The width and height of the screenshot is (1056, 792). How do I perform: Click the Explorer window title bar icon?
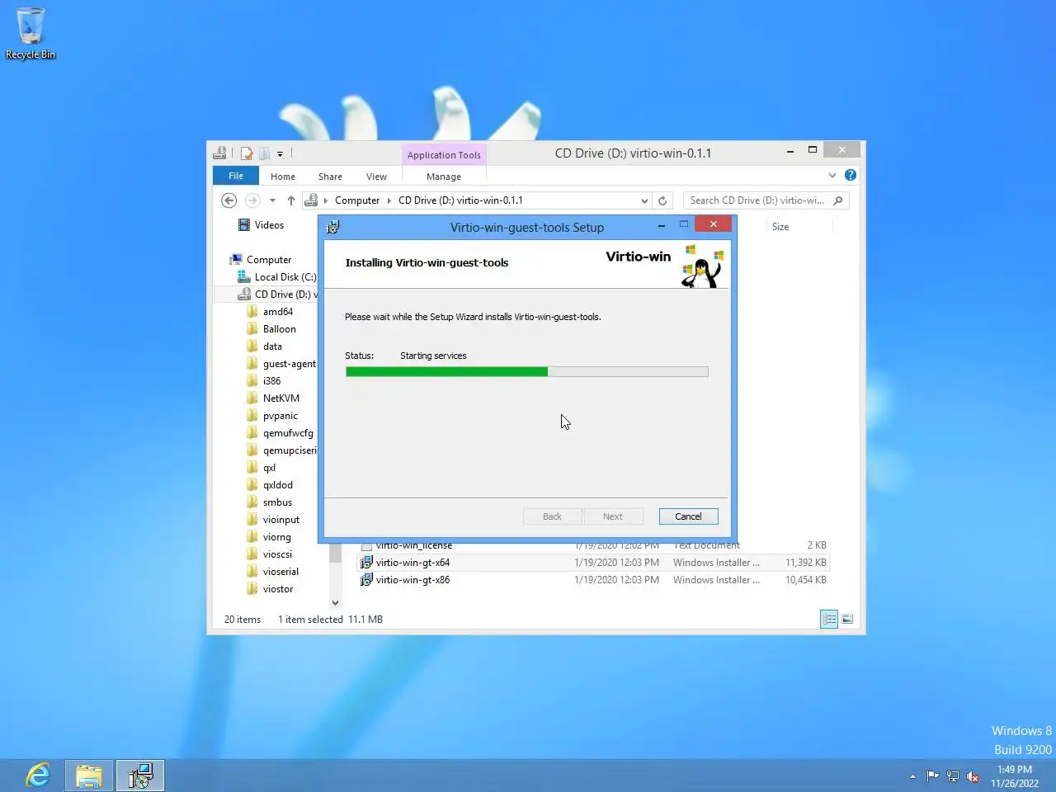tap(219, 153)
